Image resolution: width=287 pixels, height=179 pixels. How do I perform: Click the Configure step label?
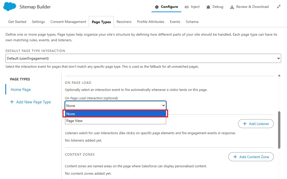[x=169, y=7]
